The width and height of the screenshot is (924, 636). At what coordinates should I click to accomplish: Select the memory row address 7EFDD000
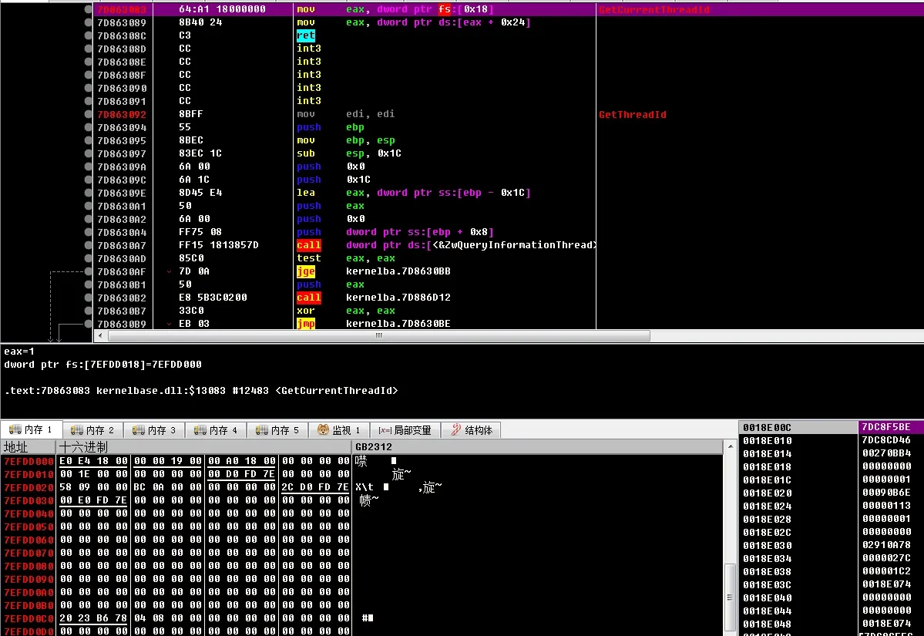pyautogui.click(x=29, y=461)
